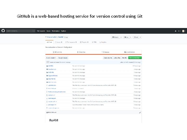Click folder icon beside @gcoordinates

(x=47, y=76)
